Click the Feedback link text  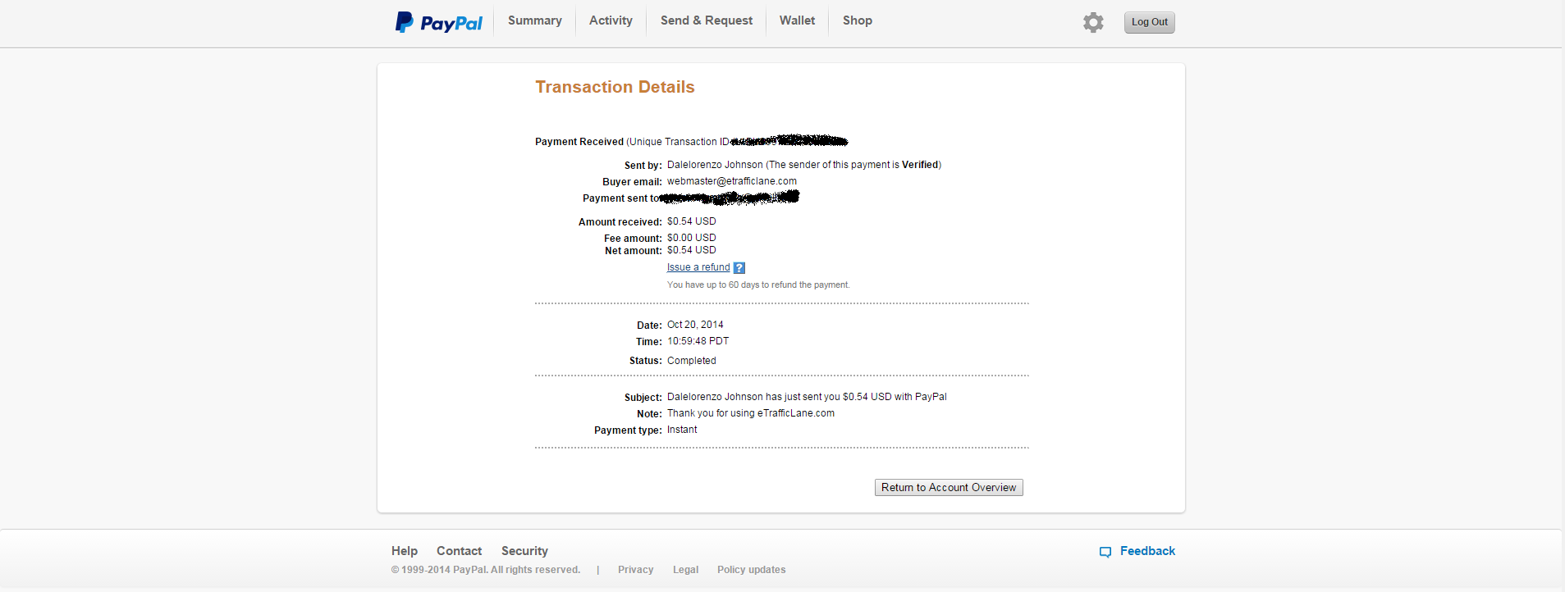[1147, 551]
